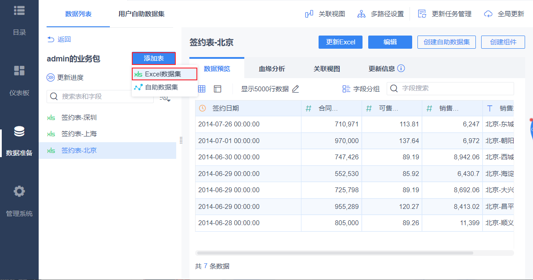533x280 pixels.
Task: Click the 签约日期 column header
Action: [248, 108]
